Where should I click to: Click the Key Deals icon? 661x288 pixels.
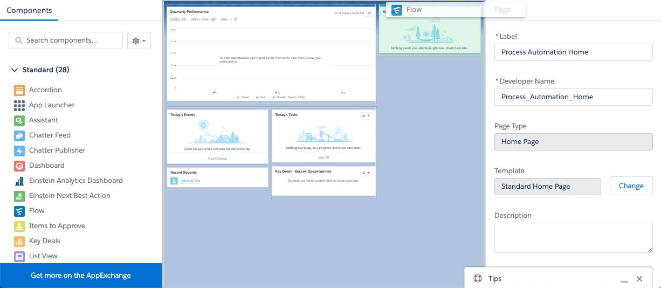click(x=19, y=241)
